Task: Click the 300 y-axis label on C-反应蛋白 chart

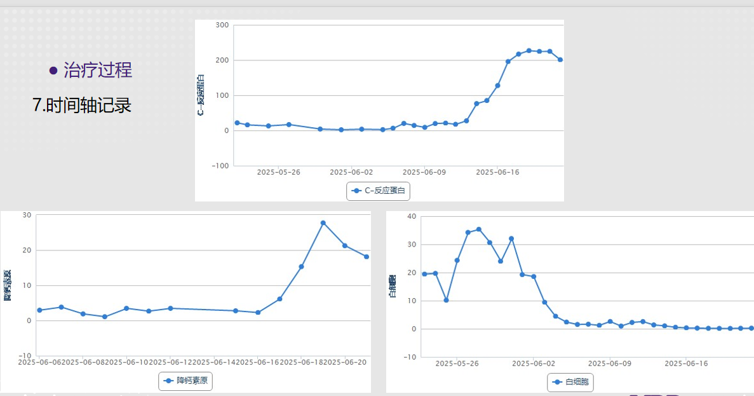Action: coord(222,25)
